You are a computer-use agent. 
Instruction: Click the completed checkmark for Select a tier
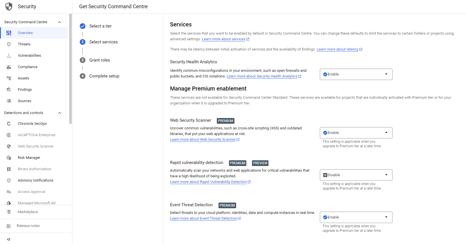click(x=83, y=26)
